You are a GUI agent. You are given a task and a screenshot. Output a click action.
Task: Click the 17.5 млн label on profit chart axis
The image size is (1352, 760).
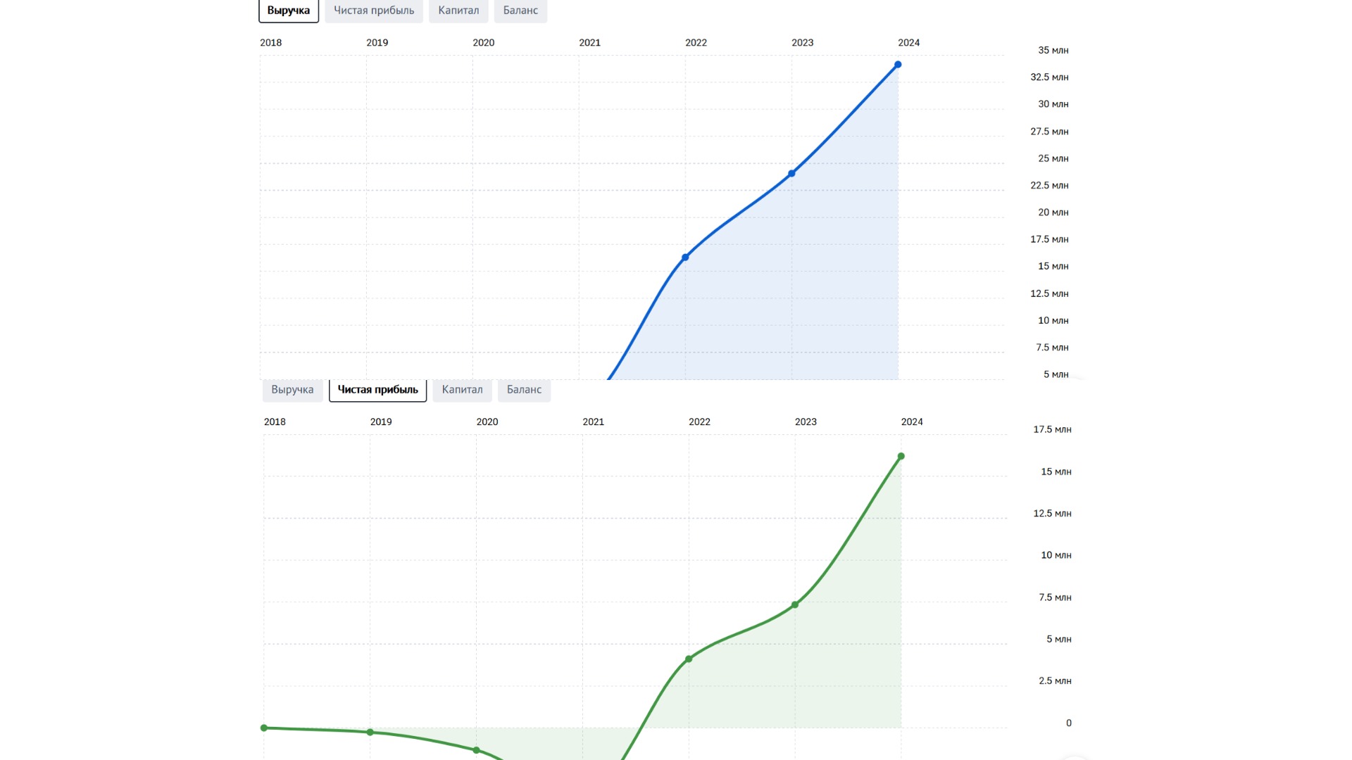pos(1052,430)
